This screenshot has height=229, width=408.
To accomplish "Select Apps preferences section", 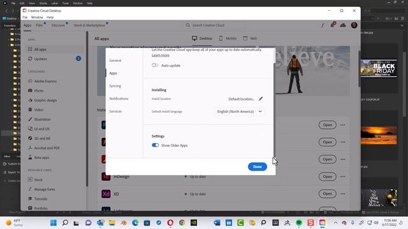I will pos(113,73).
